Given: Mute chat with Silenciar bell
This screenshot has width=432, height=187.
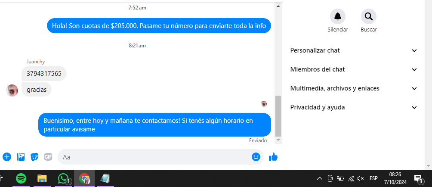Looking at the screenshot, I should click(338, 16).
